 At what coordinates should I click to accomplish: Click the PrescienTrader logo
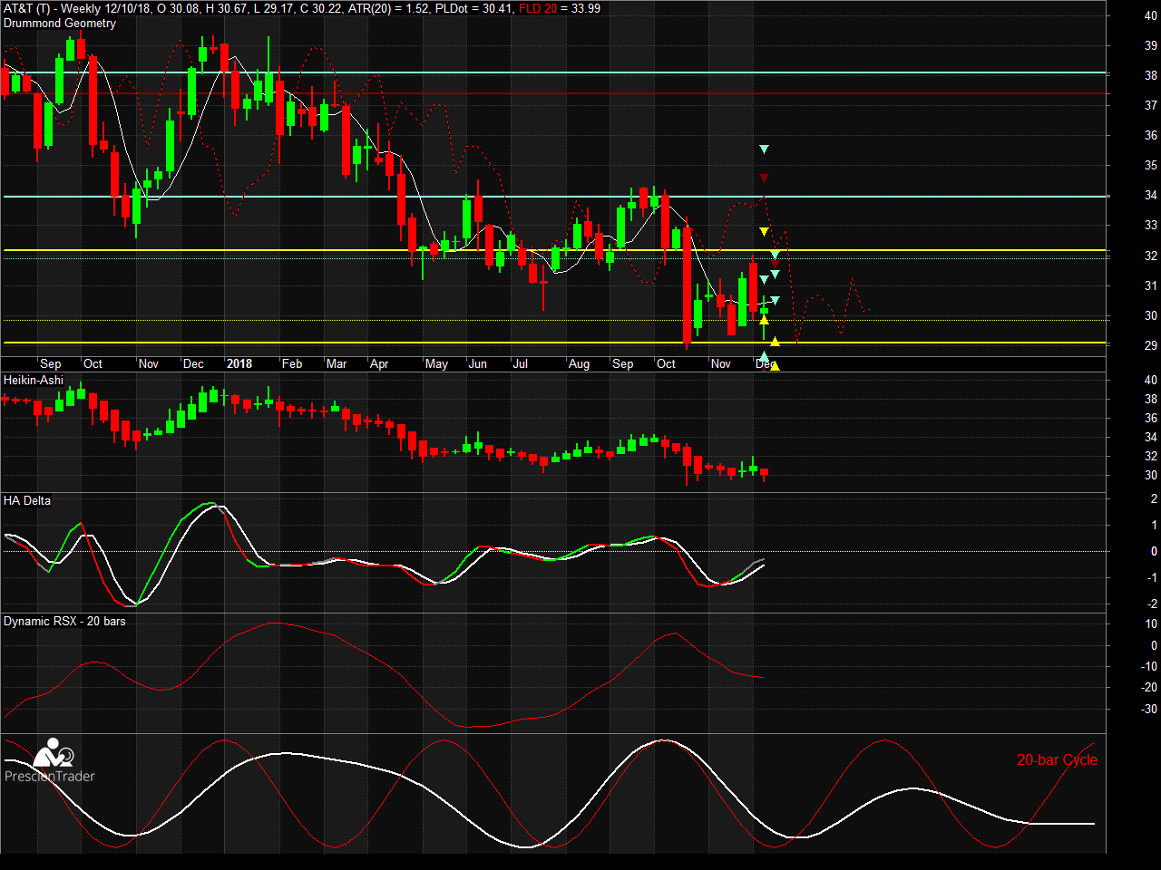pos(50,761)
